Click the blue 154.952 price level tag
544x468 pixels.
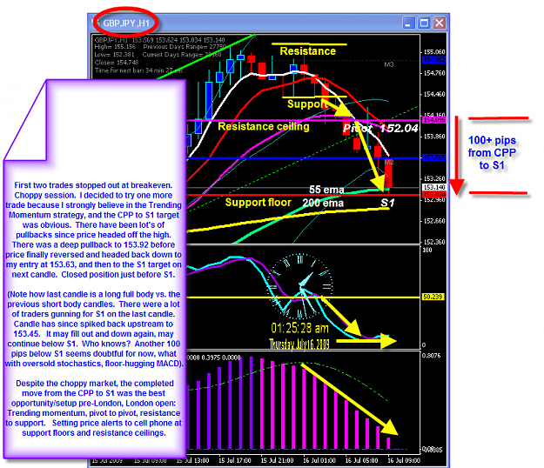(x=434, y=60)
